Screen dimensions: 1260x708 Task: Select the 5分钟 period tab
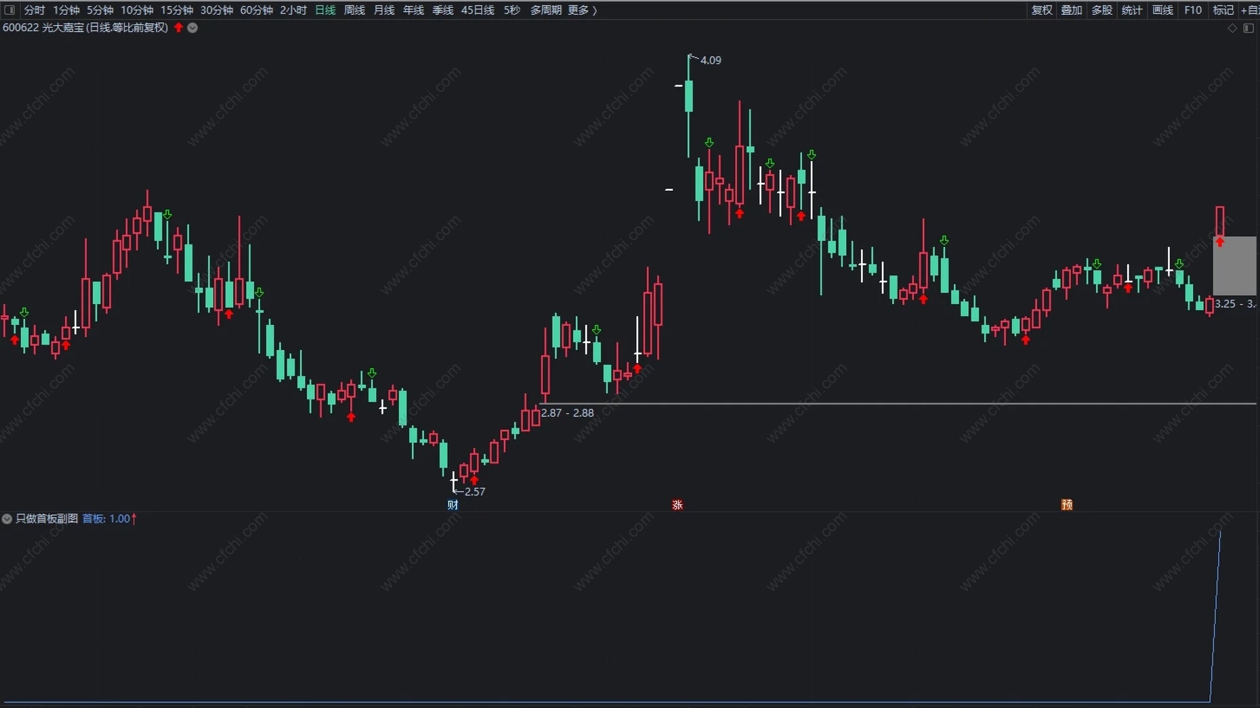coord(100,10)
